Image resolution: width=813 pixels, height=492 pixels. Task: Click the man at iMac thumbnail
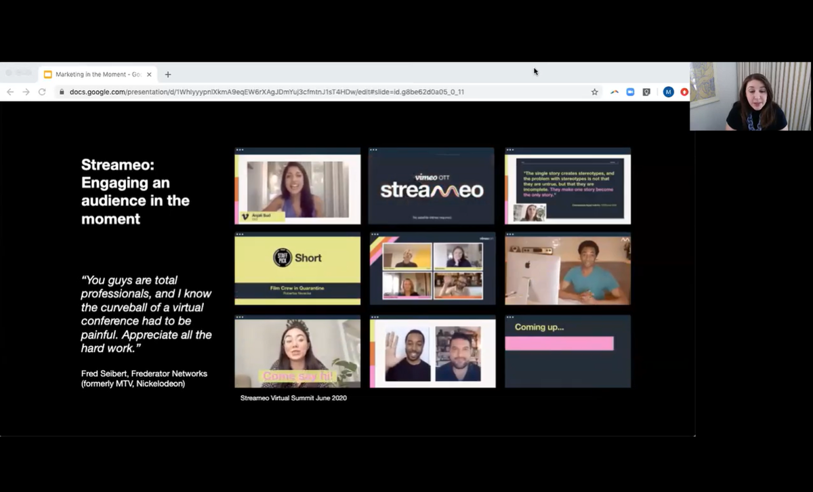pyautogui.click(x=568, y=269)
